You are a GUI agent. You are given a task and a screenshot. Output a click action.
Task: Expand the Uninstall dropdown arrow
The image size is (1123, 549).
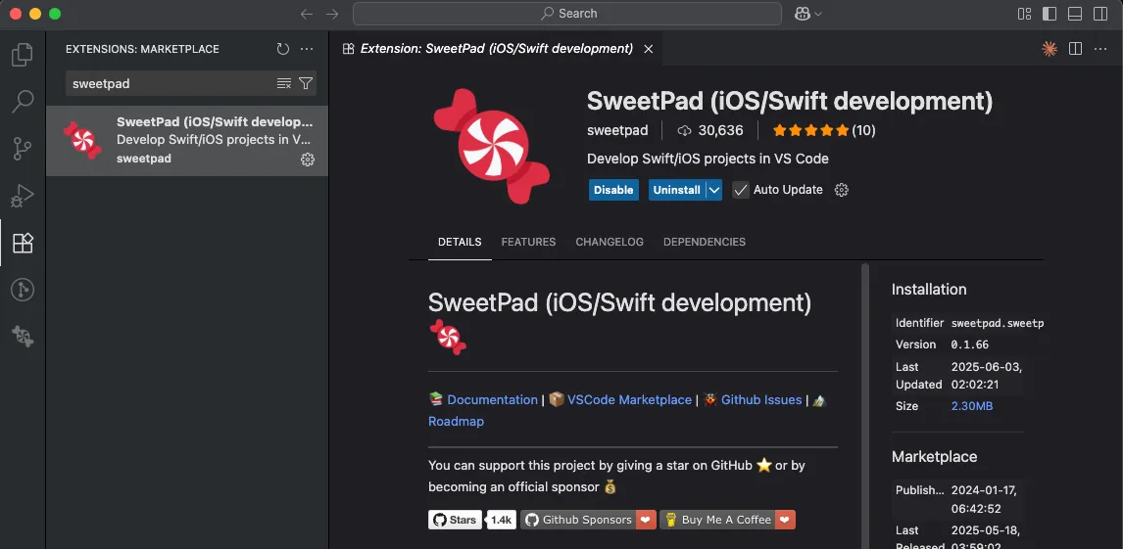[714, 190]
